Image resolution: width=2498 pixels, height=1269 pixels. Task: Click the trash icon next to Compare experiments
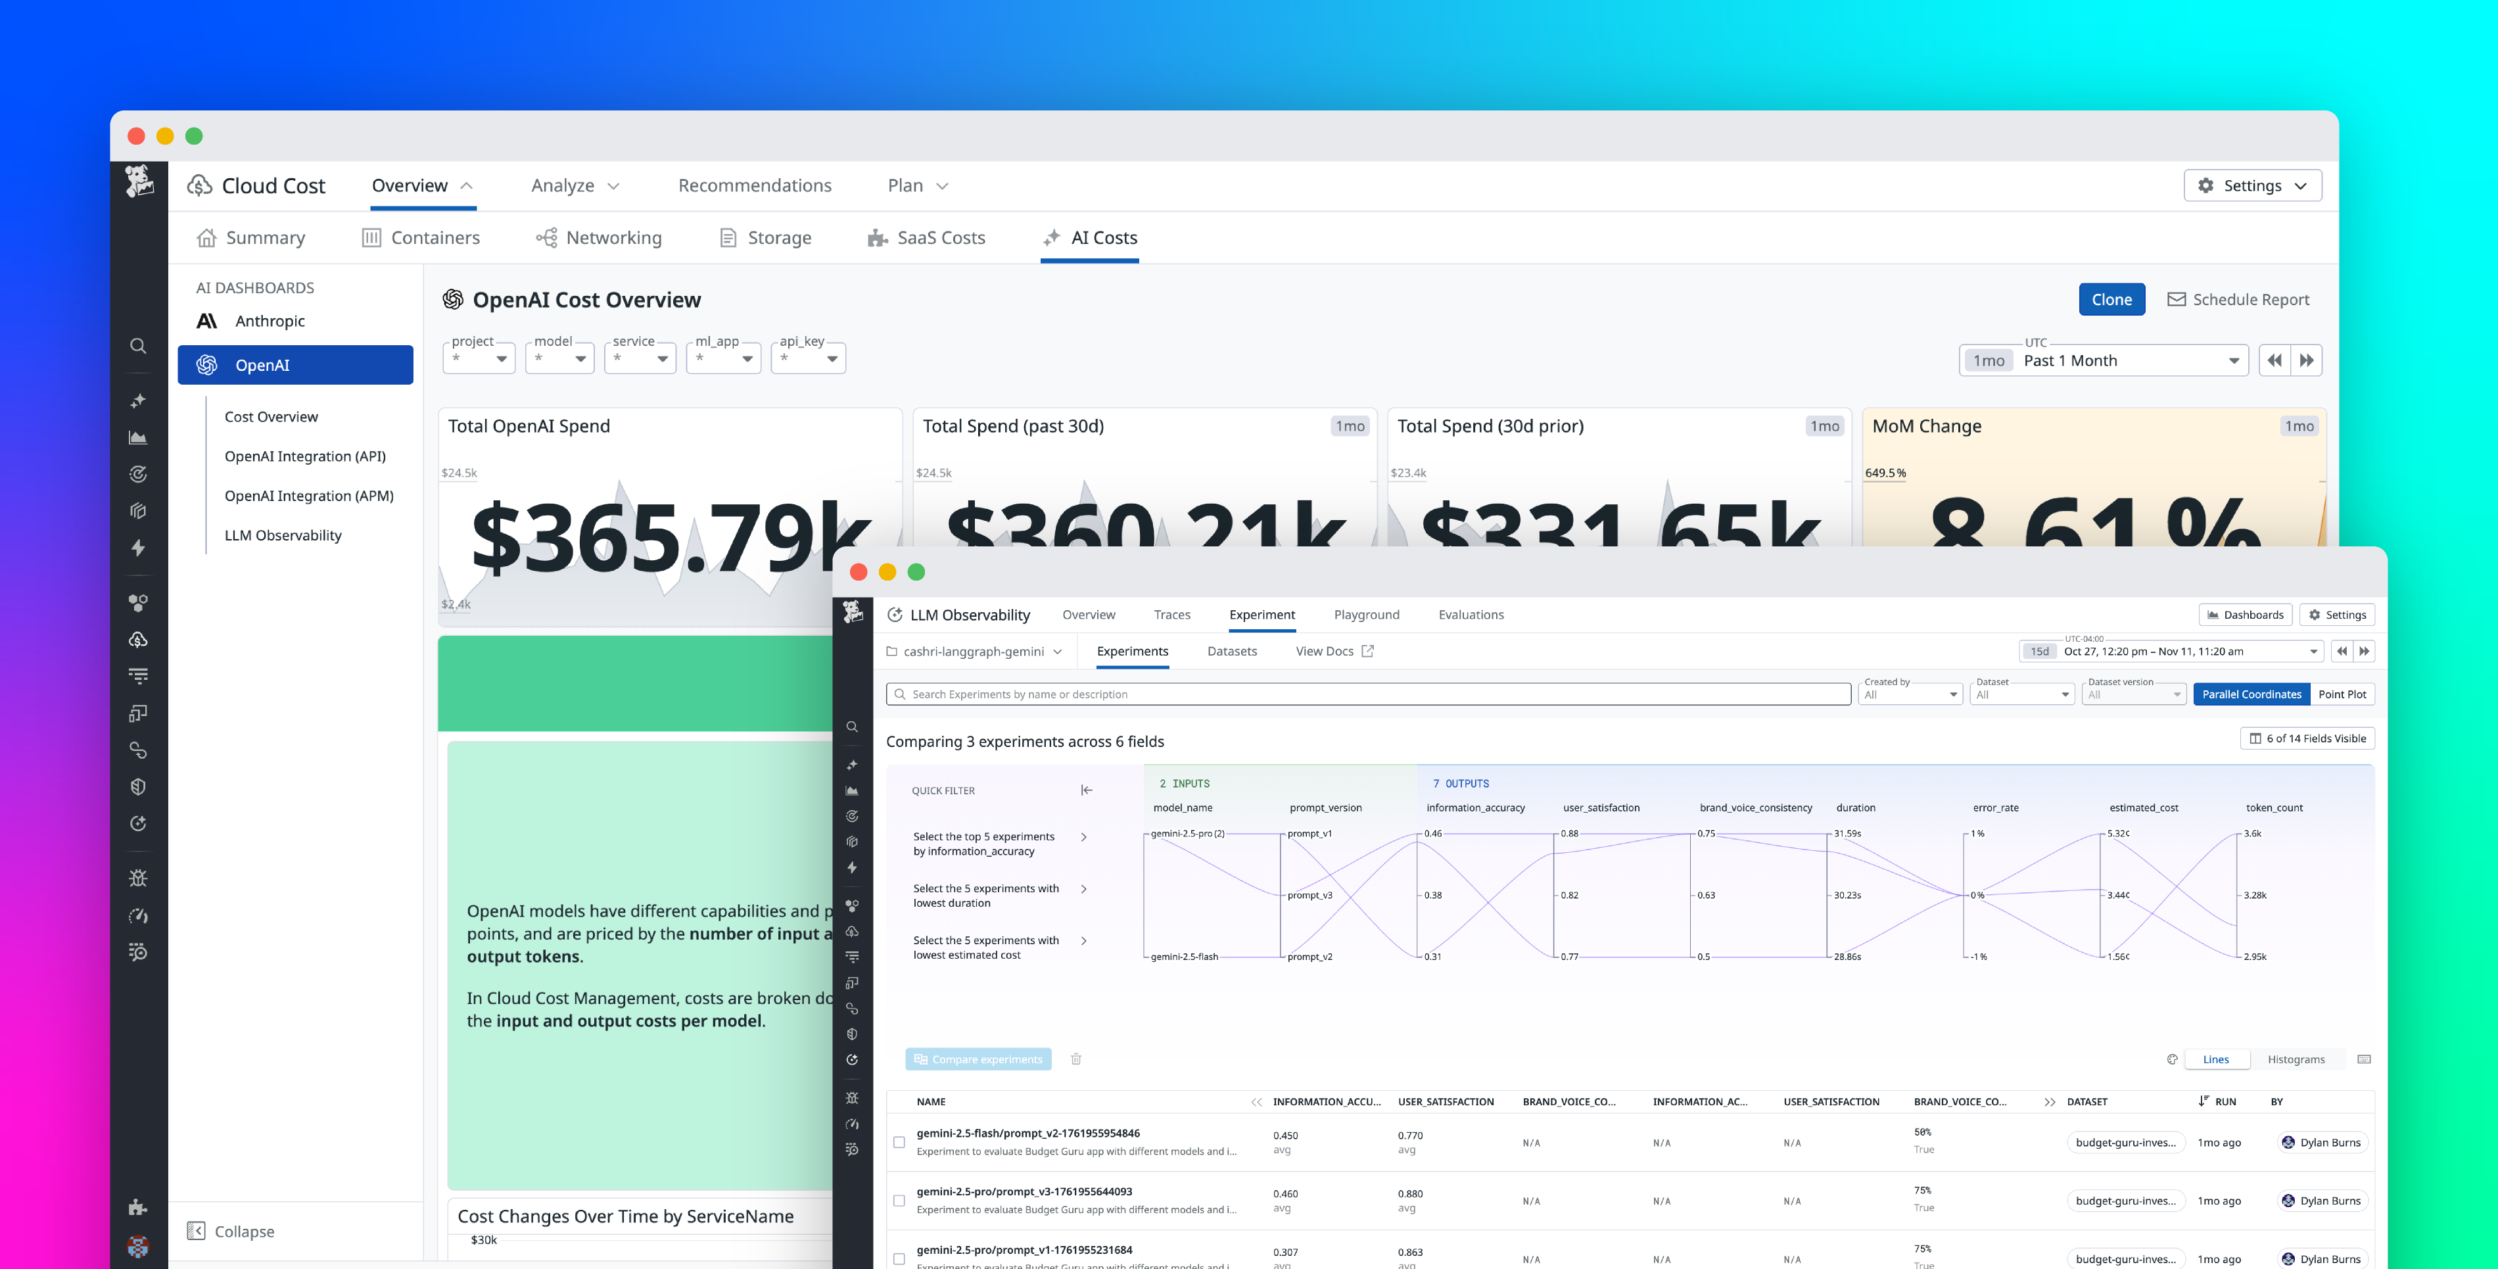[1076, 1059]
